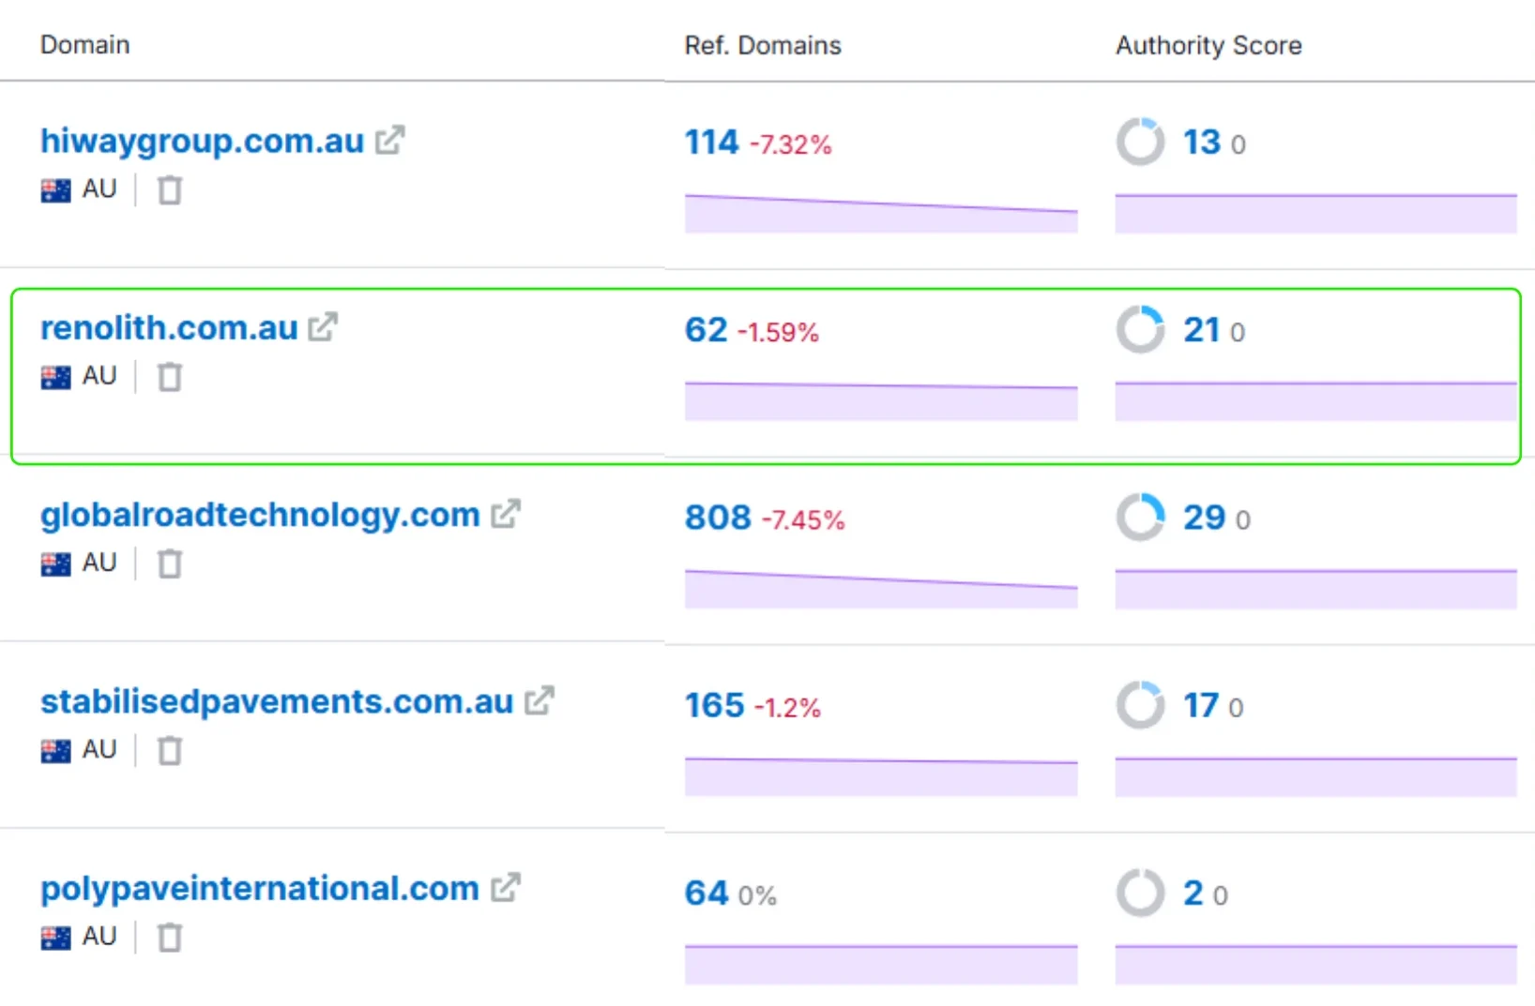Click authority score donut for hiwaygroup.com.au

tap(1140, 143)
